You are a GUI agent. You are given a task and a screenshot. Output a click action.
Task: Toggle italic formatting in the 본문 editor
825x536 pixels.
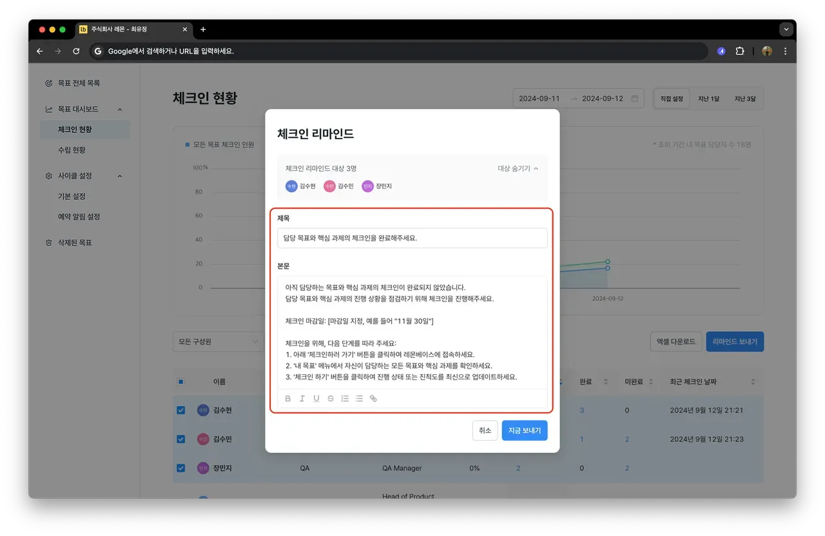302,399
